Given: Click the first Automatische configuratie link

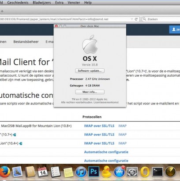Looking at the screenshot, I should tap(106, 152).
